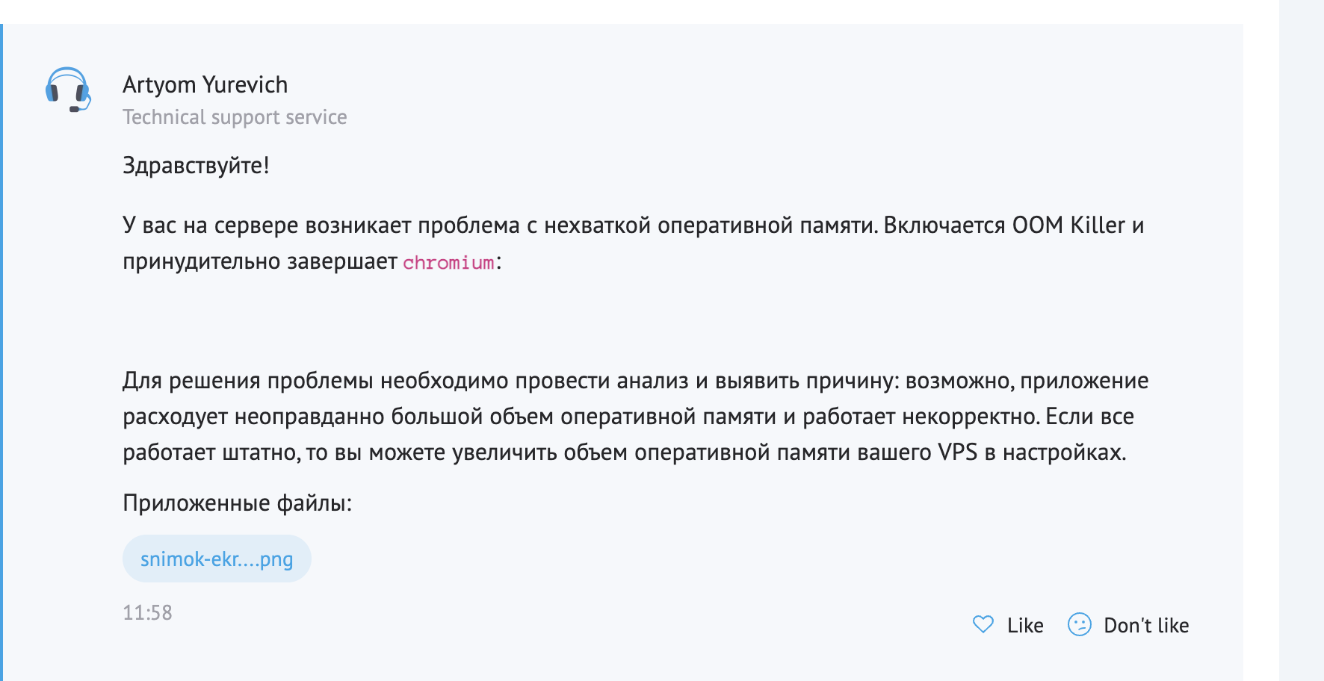Click the 11:58 message timestamp
1324x681 pixels.
[147, 613]
